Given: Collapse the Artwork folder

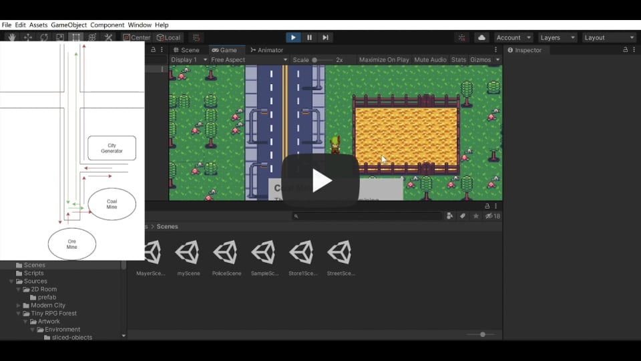Looking at the screenshot, I should (25, 322).
